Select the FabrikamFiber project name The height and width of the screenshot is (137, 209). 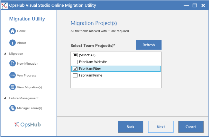pyautogui.click(x=90, y=68)
